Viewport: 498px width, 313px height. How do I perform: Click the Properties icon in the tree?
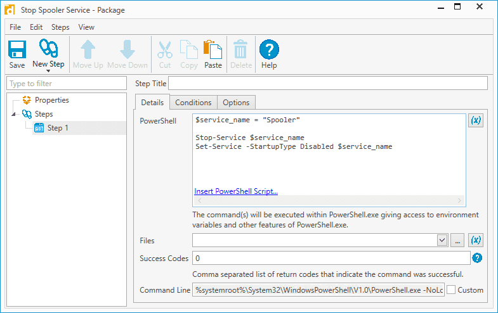27,100
